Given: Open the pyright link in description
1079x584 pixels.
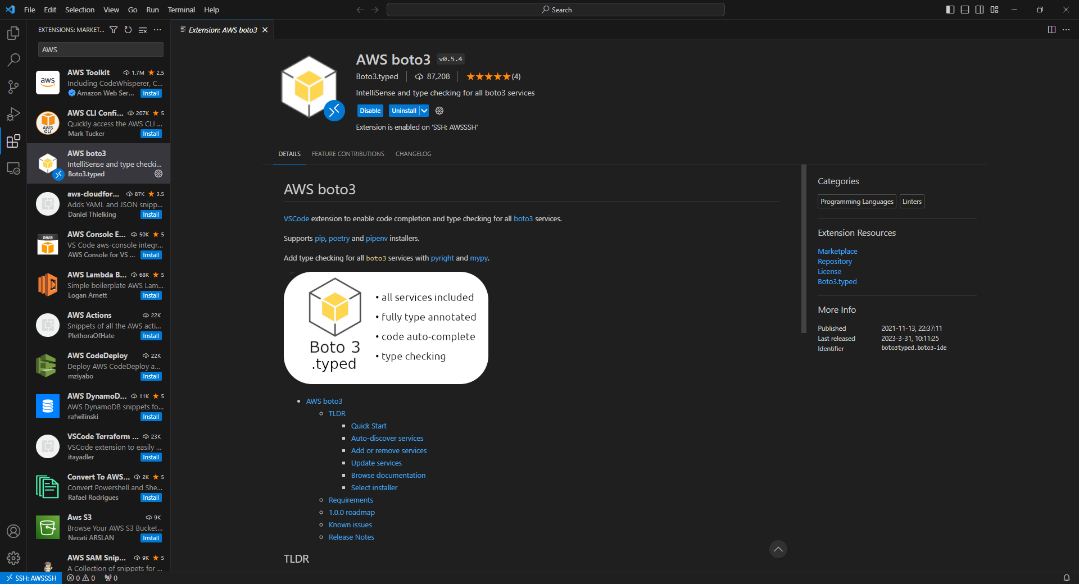Looking at the screenshot, I should (x=442, y=258).
